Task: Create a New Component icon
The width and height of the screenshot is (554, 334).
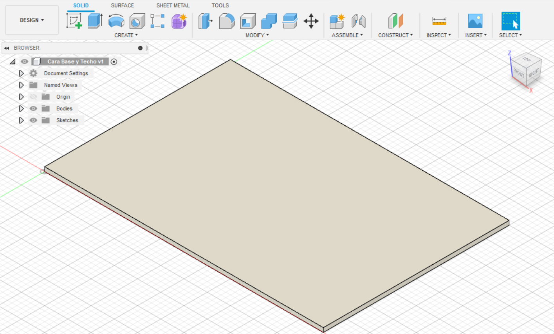Action: click(x=337, y=21)
